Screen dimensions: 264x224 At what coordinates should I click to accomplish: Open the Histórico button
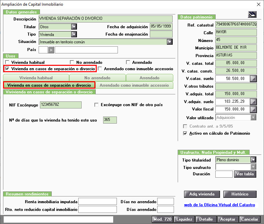[x=240, y=194]
